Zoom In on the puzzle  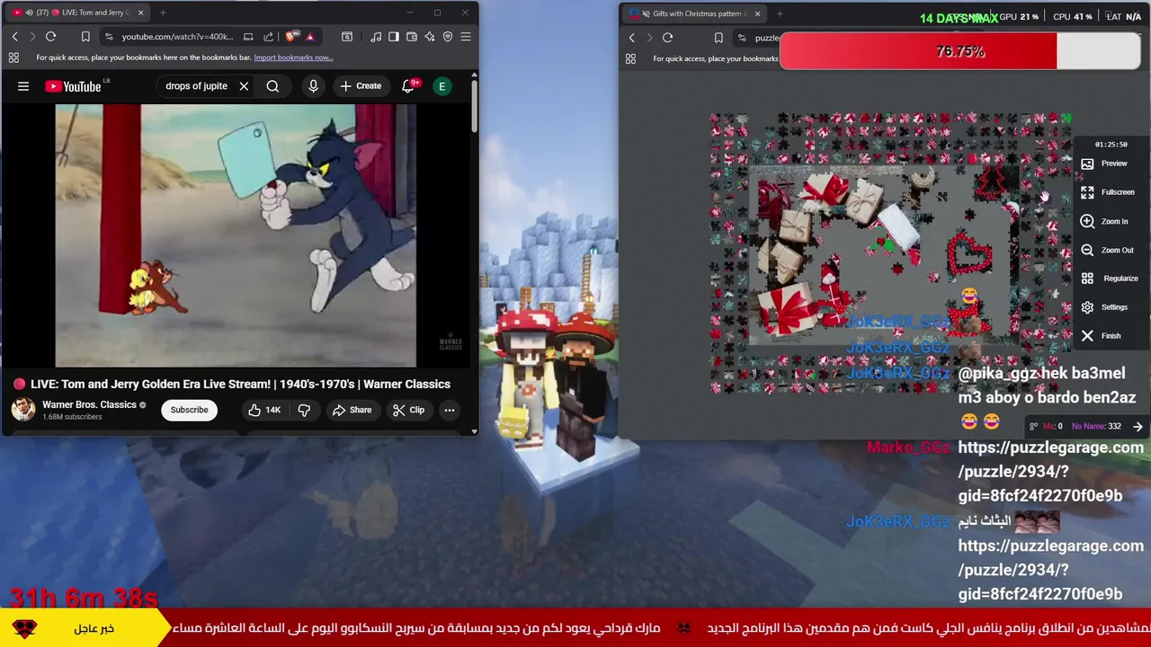1105,221
